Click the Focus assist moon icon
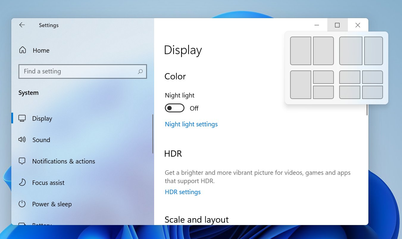 (x=22, y=182)
